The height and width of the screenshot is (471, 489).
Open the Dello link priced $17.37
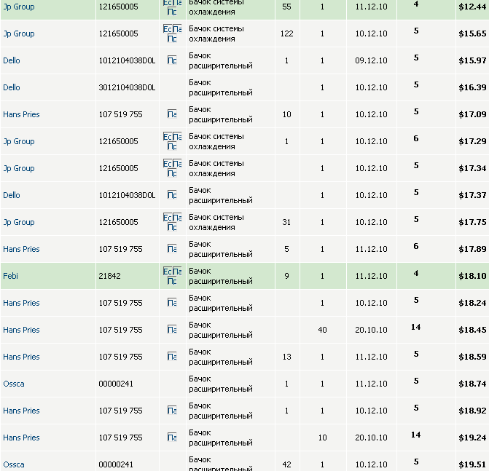click(x=12, y=195)
